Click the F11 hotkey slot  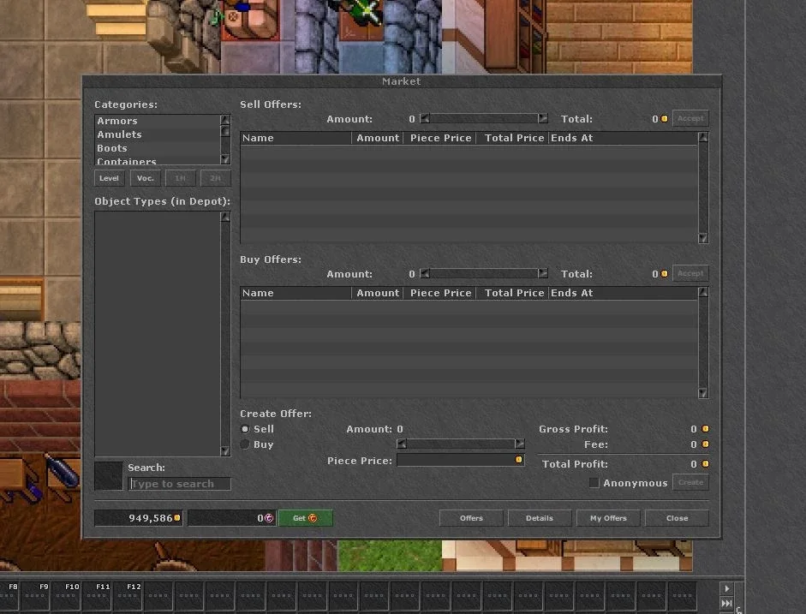97,595
